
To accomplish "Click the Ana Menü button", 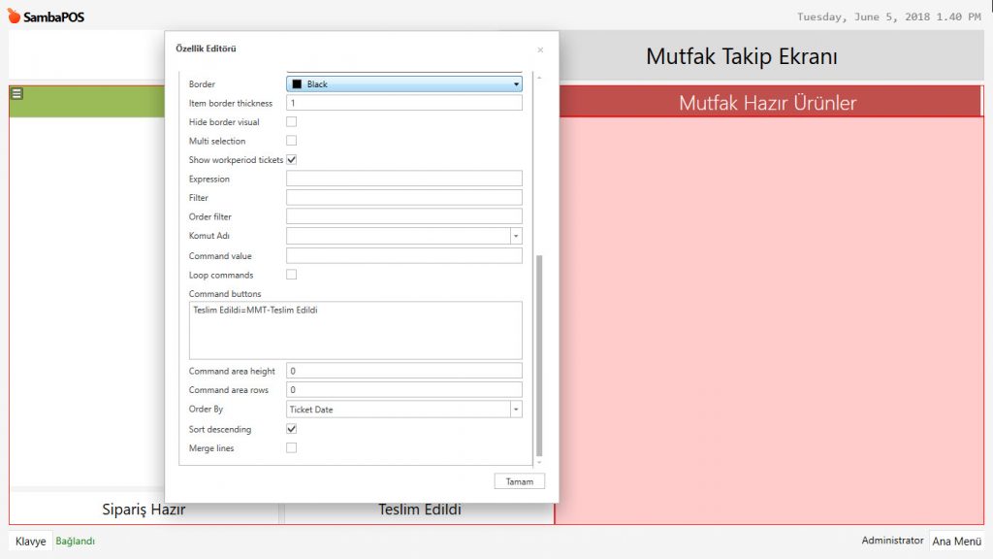I will click(x=956, y=542).
